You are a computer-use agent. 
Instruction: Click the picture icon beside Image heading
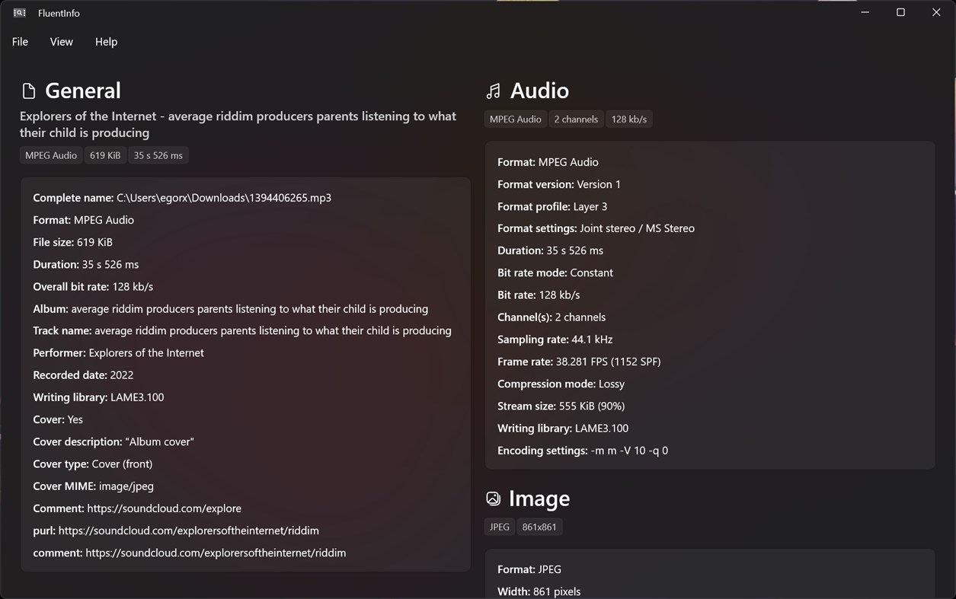point(493,498)
